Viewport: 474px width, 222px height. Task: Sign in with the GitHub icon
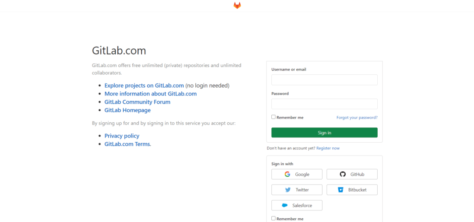click(343, 174)
